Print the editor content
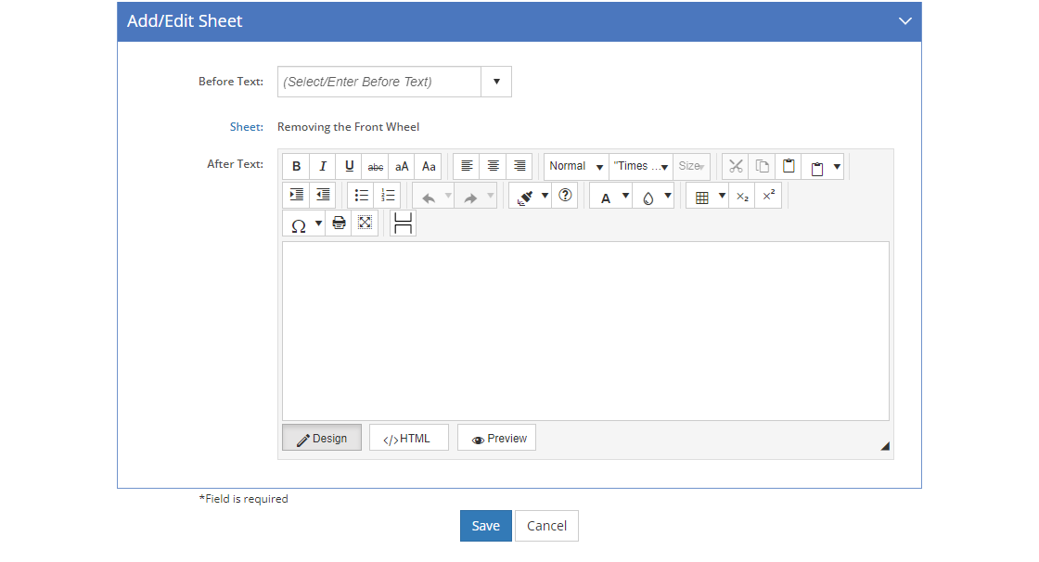Viewport: 1039px width, 562px height. pos(339,224)
